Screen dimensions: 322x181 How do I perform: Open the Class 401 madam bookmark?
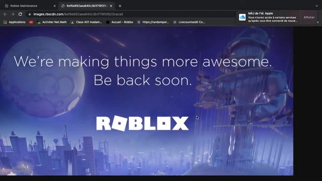point(87,22)
